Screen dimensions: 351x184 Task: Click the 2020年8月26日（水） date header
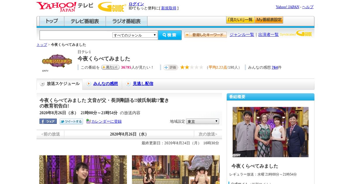129,134
